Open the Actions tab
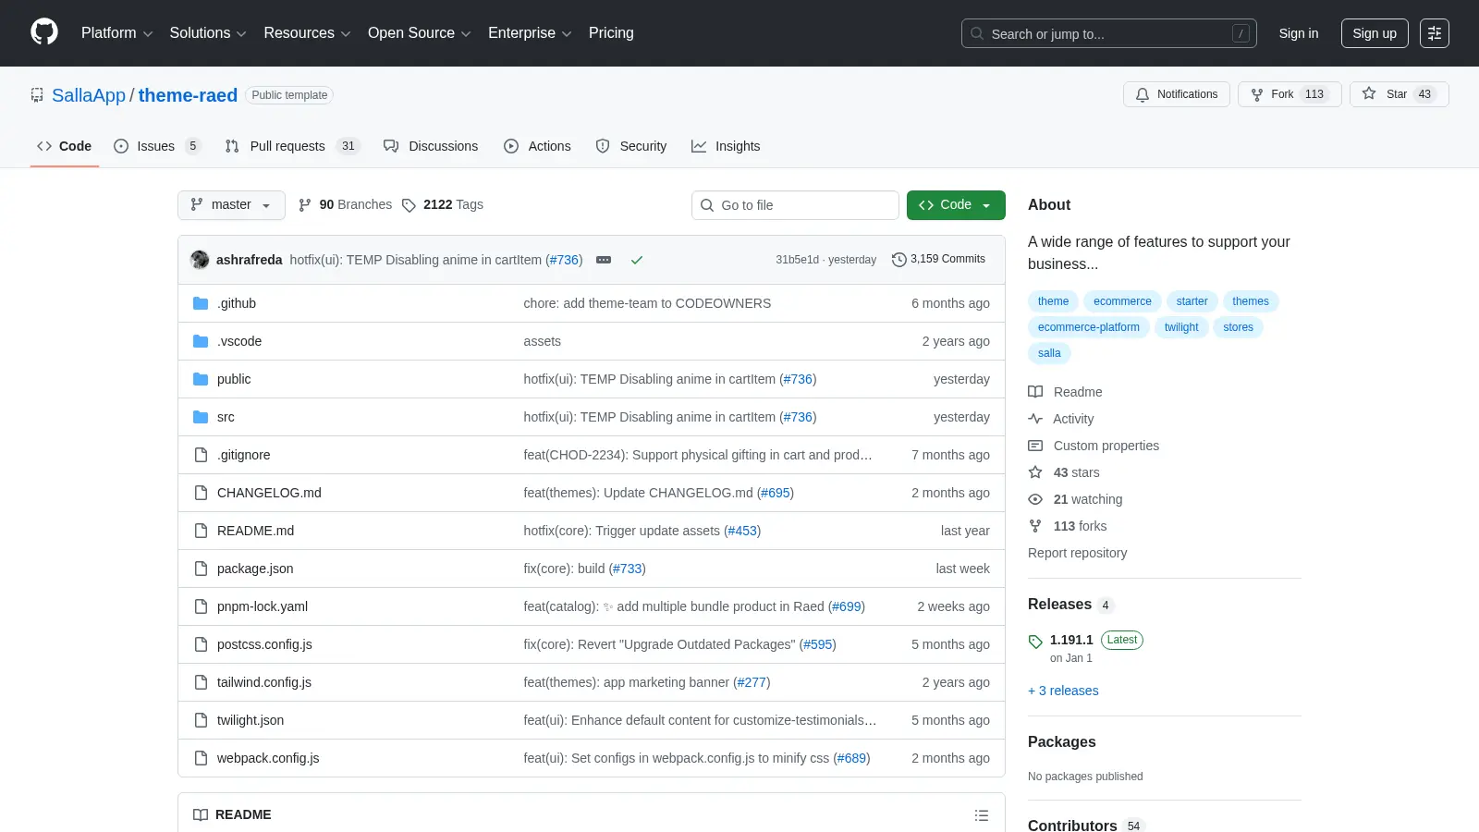This screenshot has width=1479, height=832. 537,146
